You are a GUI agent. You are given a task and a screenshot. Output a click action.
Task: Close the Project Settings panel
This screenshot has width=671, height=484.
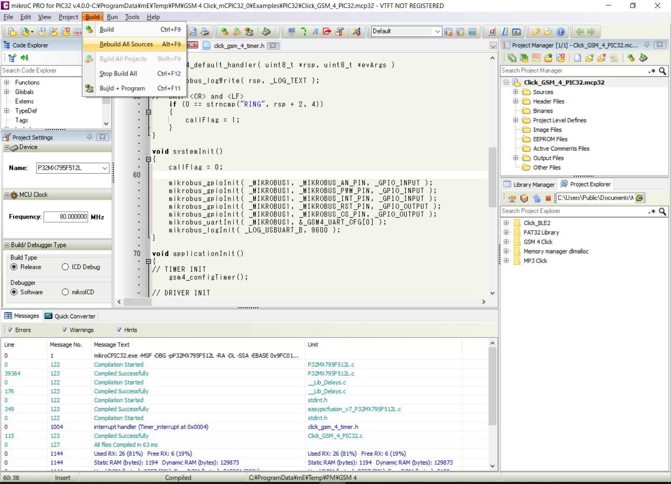pos(102,137)
